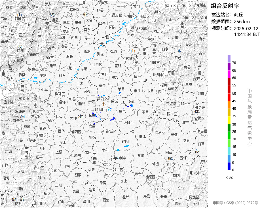This screenshot has height=208, width=262.
Task: Click the 睢阳区 district label
Action: (x=100, y=109)
